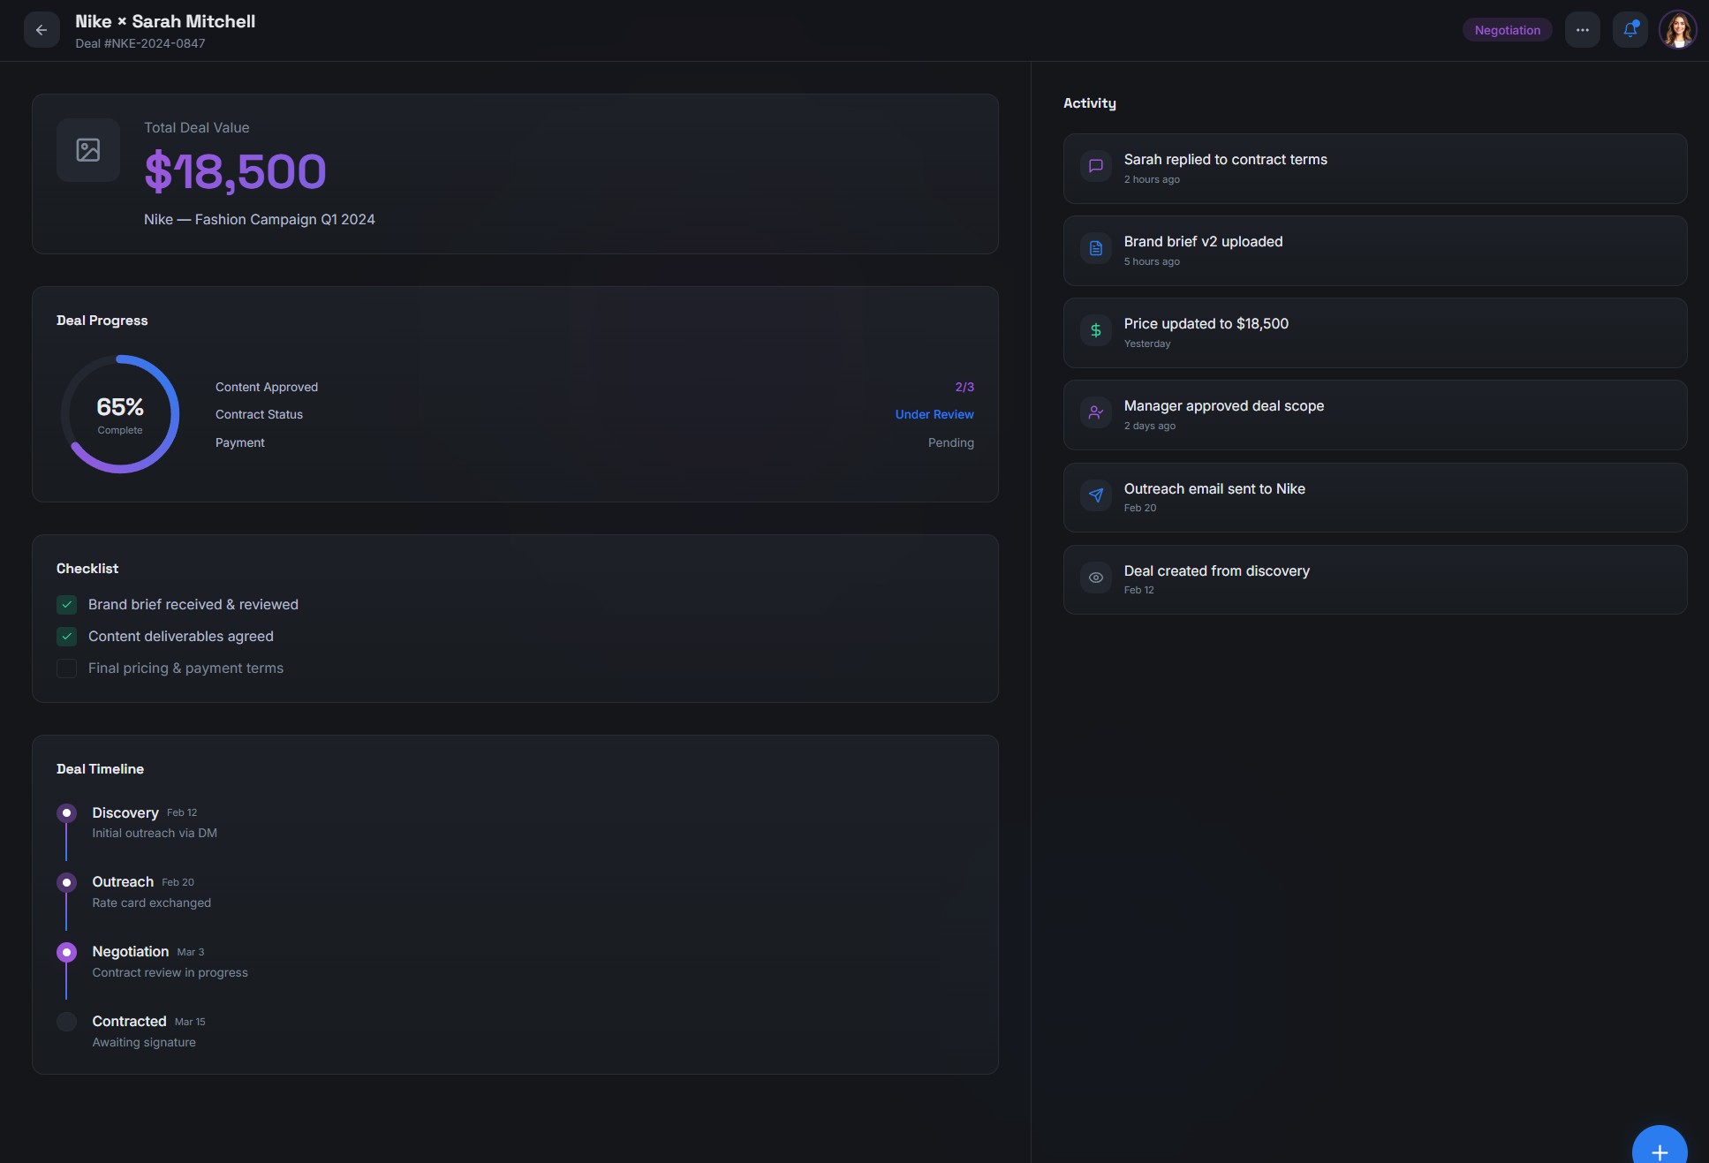Open the user profile avatar

coord(1677,30)
